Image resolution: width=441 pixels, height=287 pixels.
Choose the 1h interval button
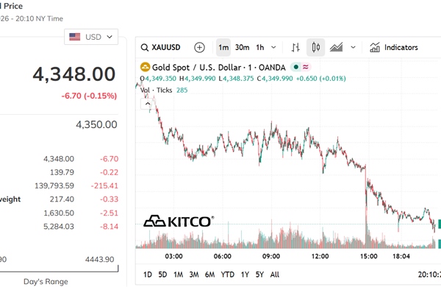click(x=260, y=48)
